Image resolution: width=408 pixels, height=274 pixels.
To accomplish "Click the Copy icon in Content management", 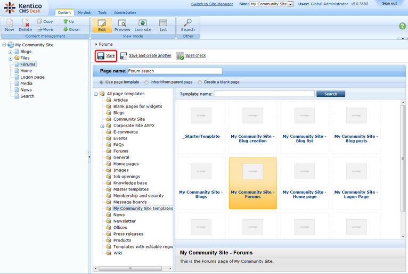I will pos(45,21).
